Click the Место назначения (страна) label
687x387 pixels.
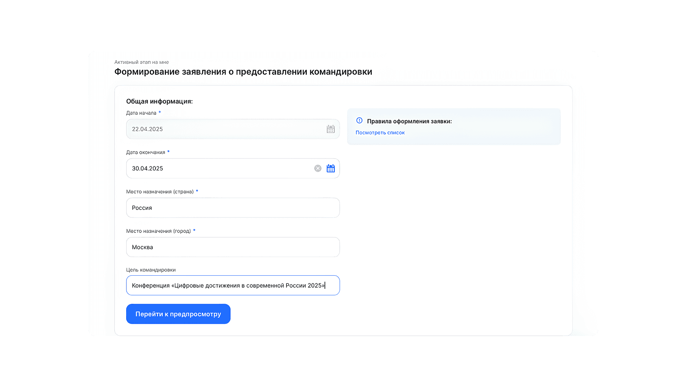pyautogui.click(x=160, y=192)
